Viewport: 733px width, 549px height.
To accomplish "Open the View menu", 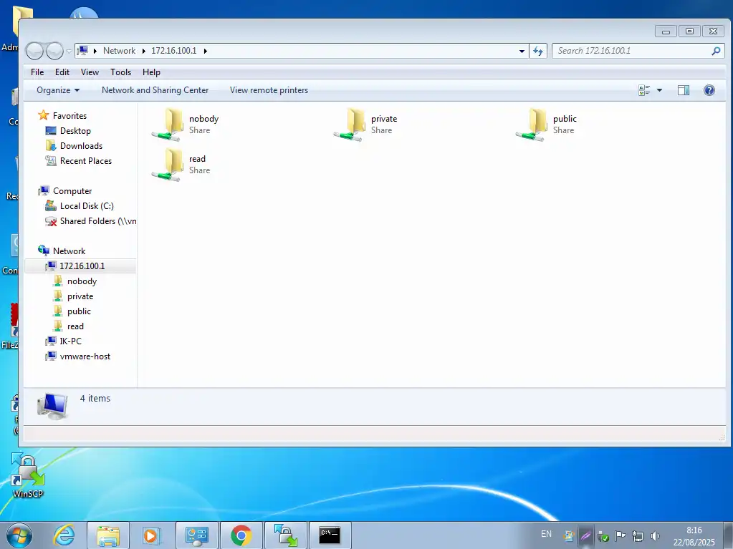I will [90, 72].
